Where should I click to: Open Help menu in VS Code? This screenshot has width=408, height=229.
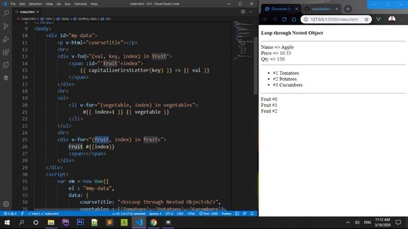[x=94, y=4]
